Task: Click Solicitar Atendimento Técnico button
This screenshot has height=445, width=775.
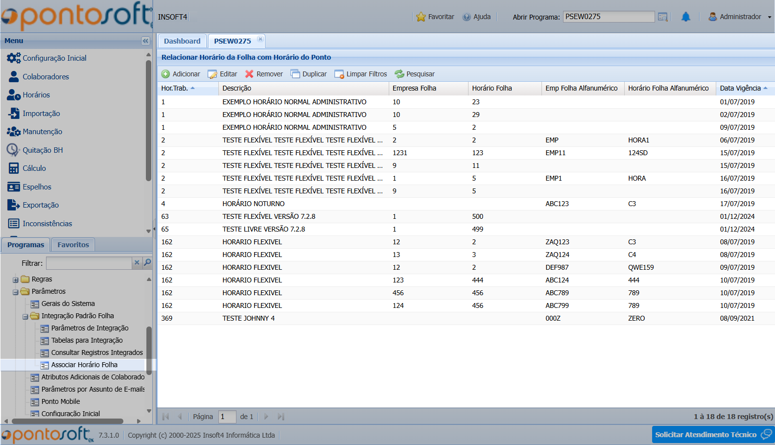Action: 712,434
